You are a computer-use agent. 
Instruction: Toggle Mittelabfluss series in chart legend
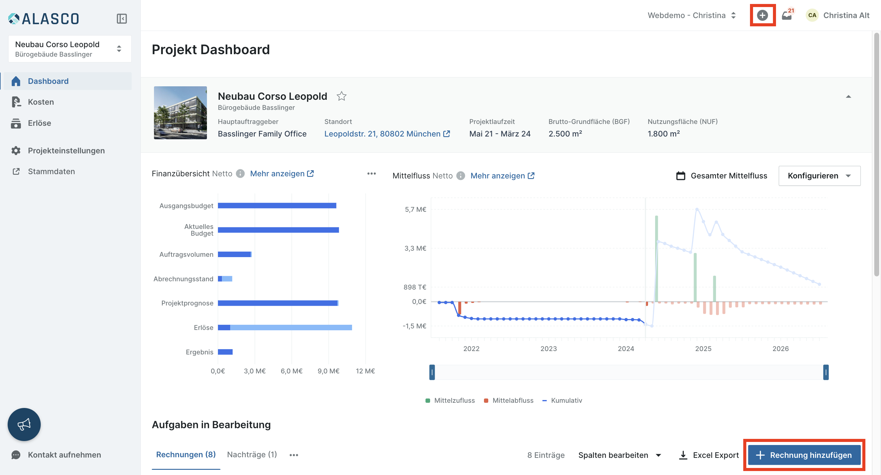pos(508,400)
